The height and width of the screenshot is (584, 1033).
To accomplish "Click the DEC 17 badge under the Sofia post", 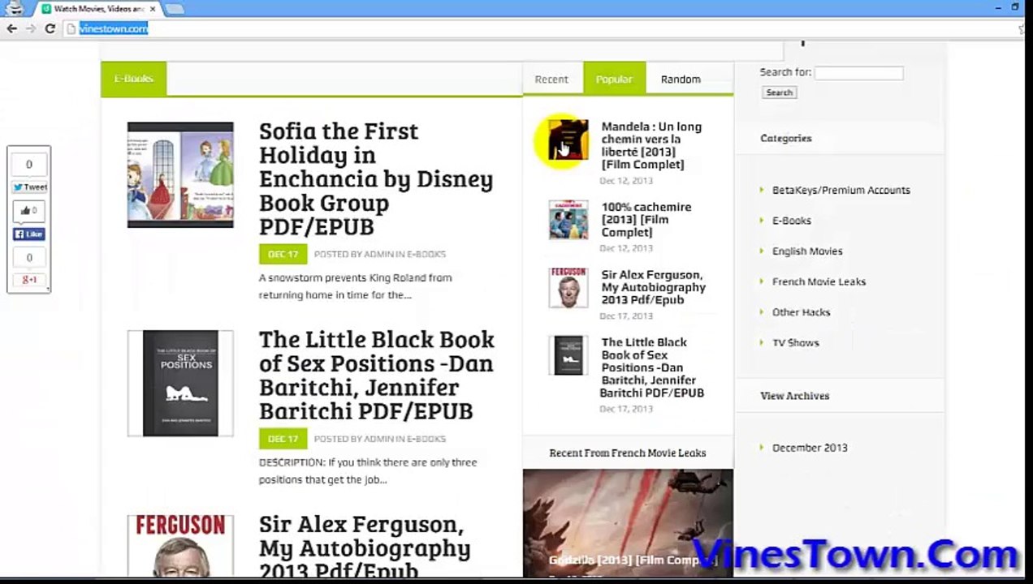I will tap(283, 254).
